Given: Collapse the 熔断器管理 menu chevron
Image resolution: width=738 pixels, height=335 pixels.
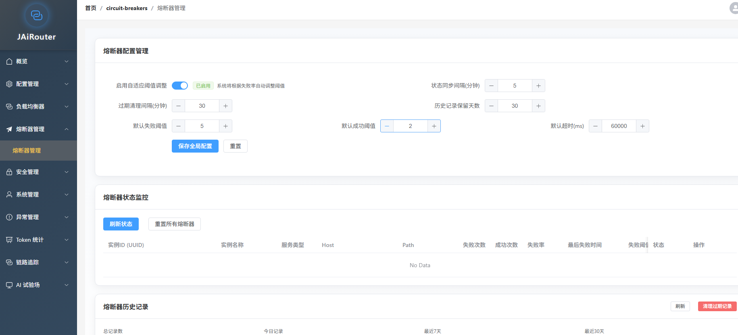Looking at the screenshot, I should 67,129.
